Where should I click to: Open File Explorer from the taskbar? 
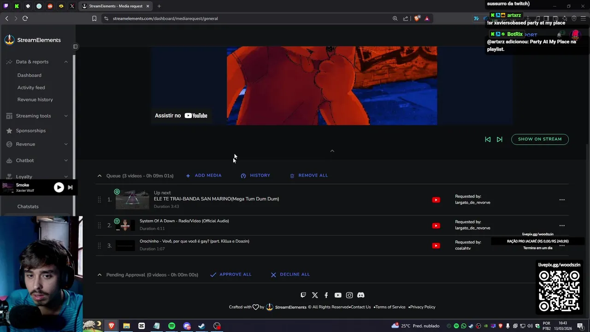click(x=126, y=326)
